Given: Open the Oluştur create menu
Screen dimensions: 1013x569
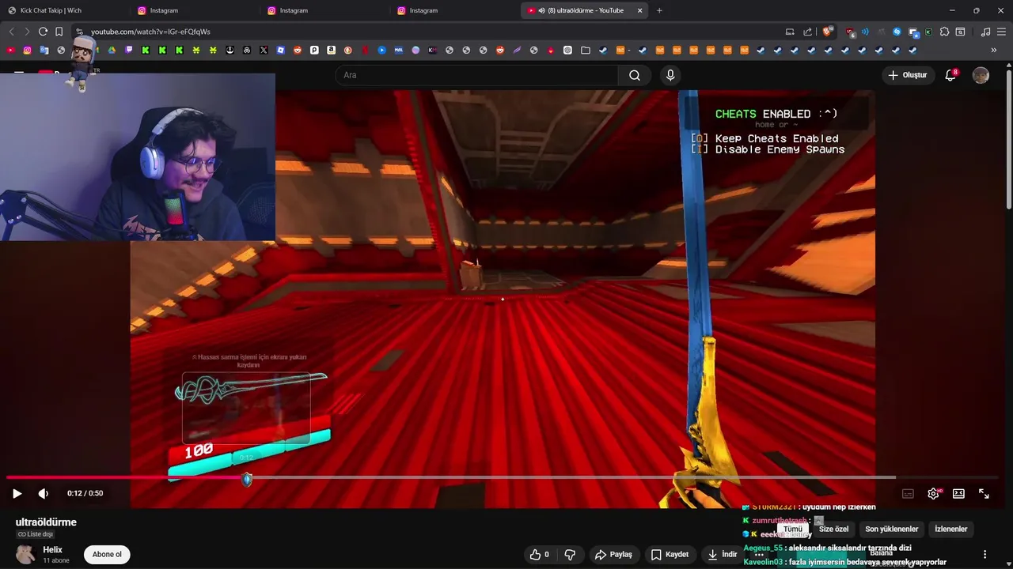Looking at the screenshot, I should (x=907, y=75).
